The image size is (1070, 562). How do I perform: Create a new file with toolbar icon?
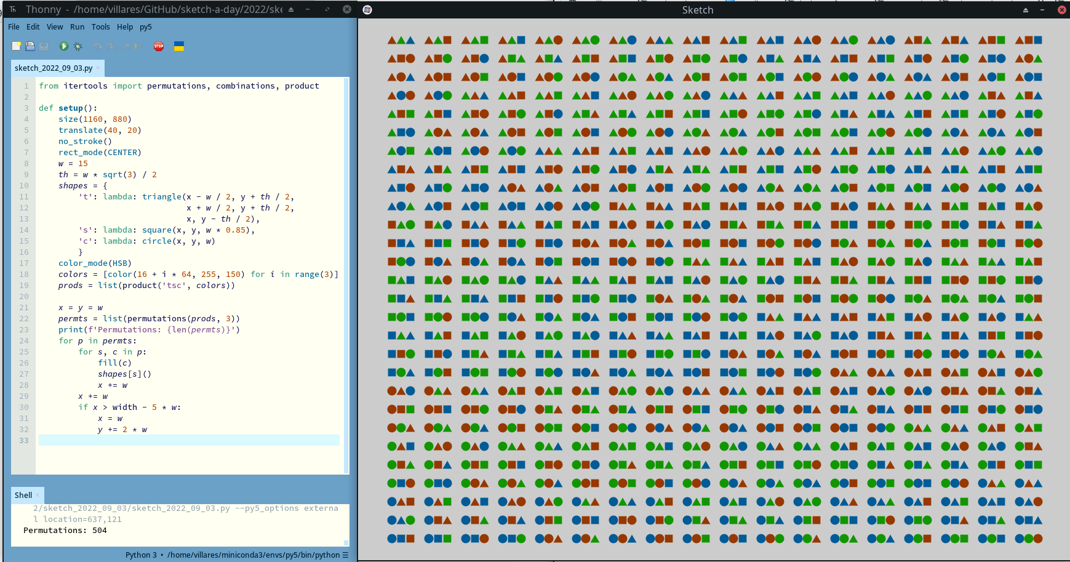click(x=17, y=46)
